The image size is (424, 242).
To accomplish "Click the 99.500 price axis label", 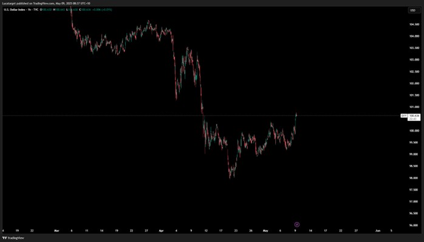I will [414, 143].
